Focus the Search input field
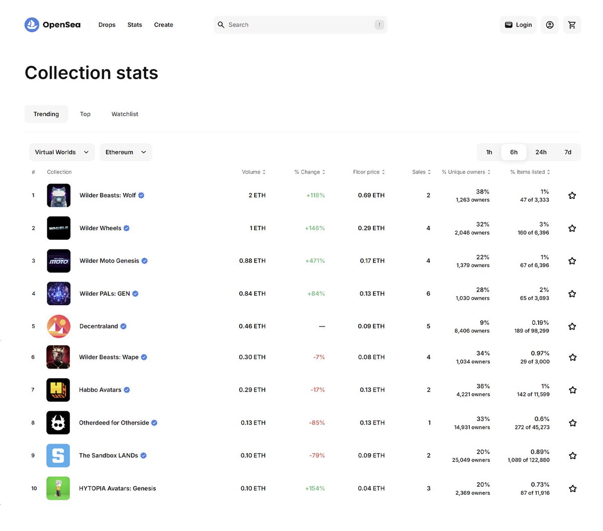Screen dimensions: 603x531 point(300,25)
